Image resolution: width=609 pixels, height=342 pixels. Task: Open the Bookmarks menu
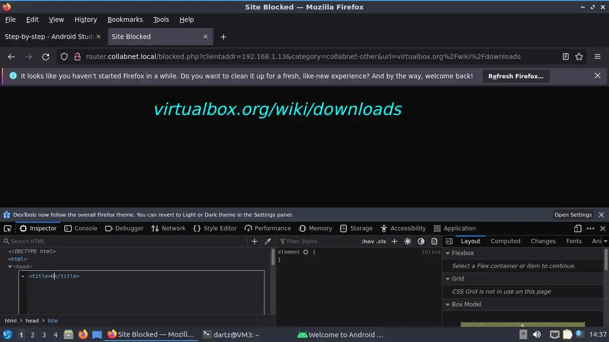125,19
